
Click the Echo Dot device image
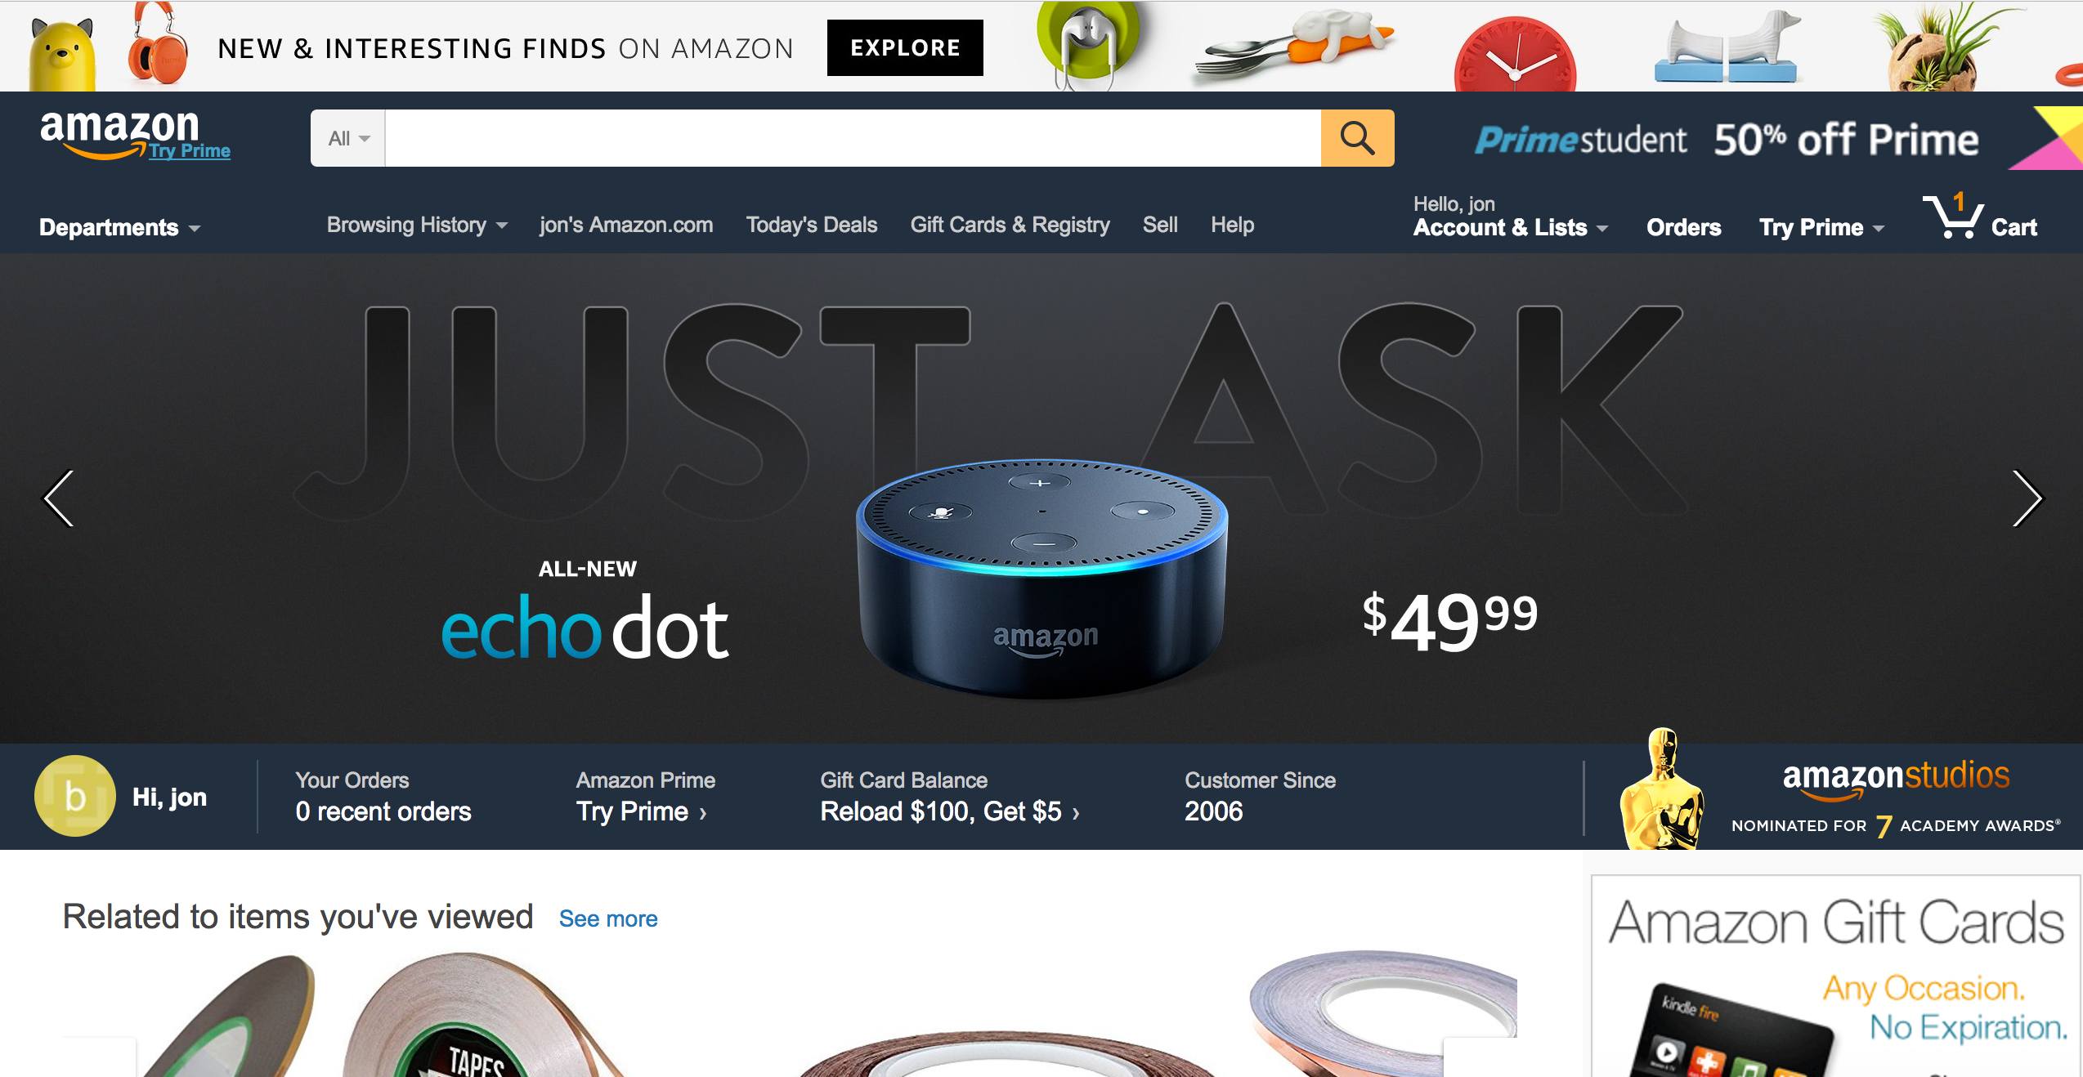(x=1041, y=579)
